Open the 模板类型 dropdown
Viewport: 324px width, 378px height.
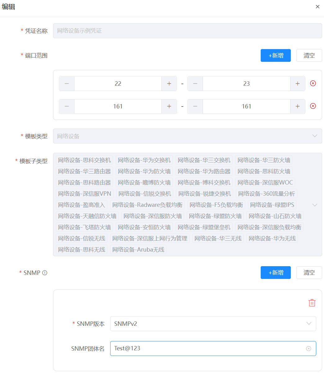(187, 136)
